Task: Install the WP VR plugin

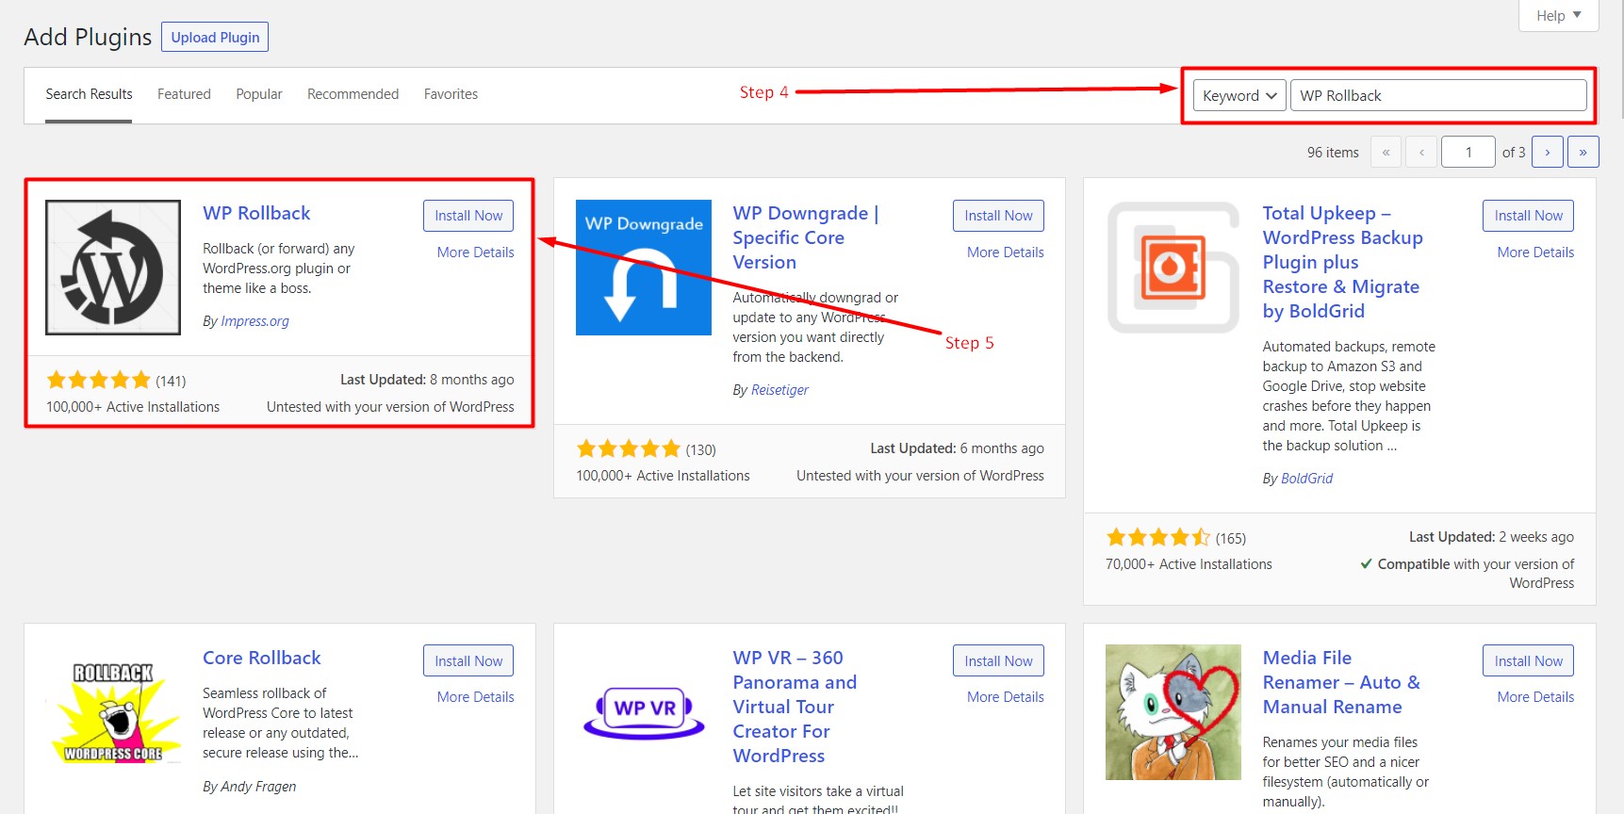Action: pos(998,660)
